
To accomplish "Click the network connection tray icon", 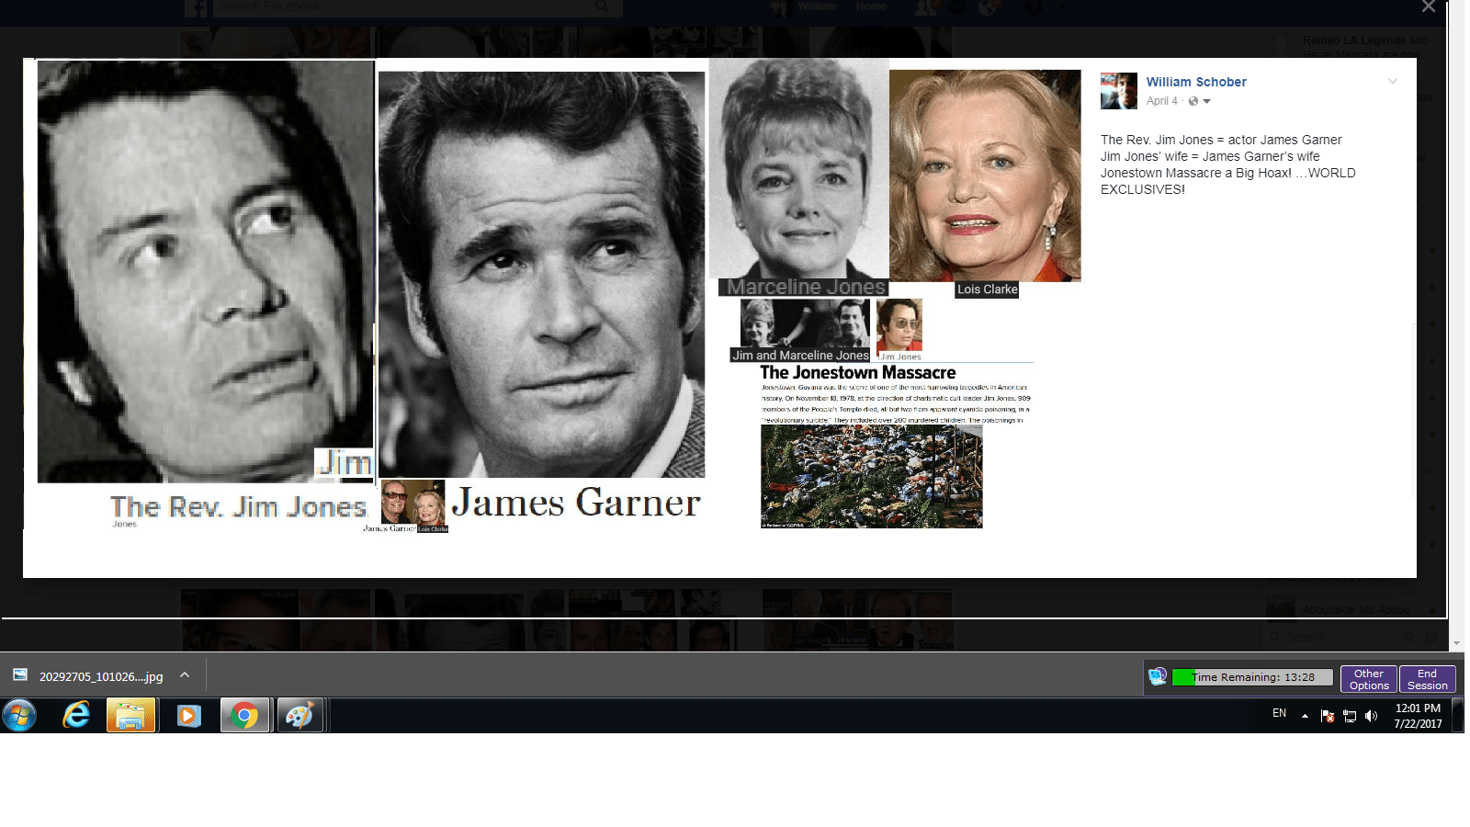I will (1349, 716).
